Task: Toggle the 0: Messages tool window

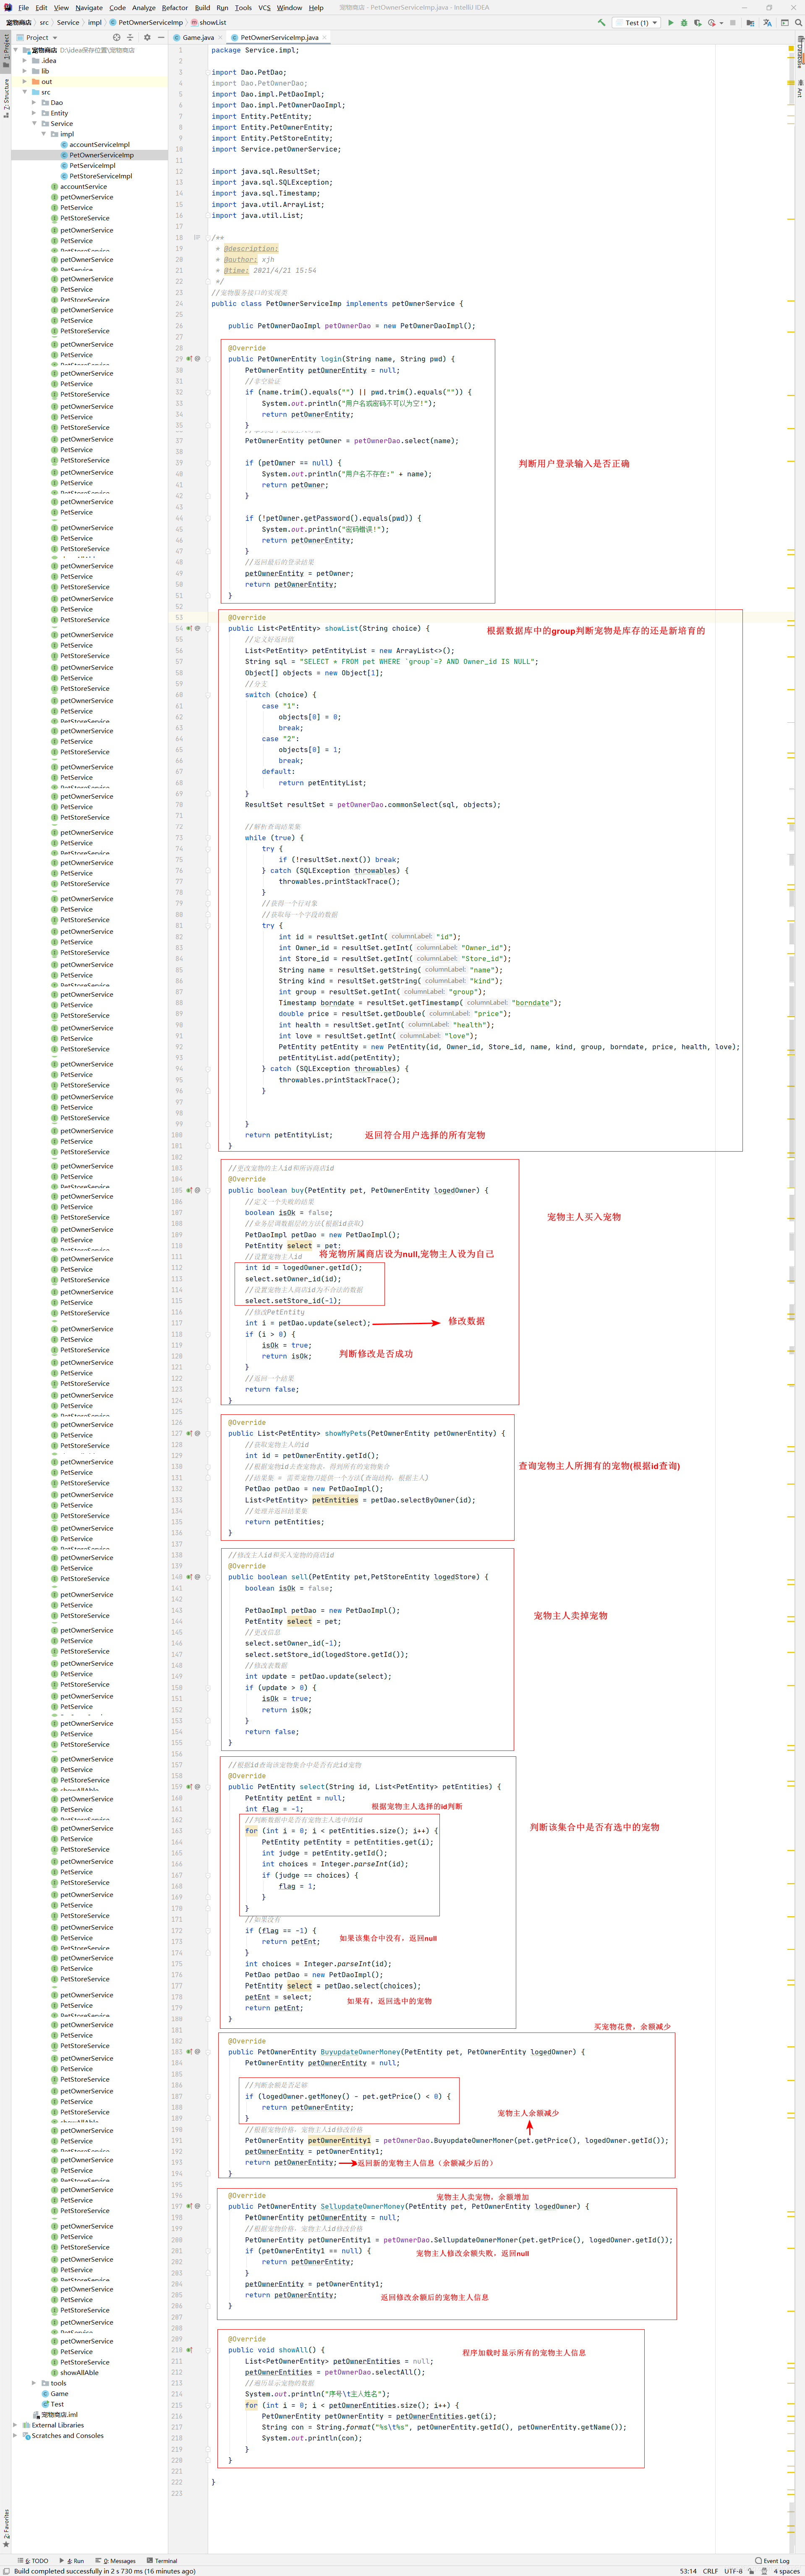Action: (115, 2561)
